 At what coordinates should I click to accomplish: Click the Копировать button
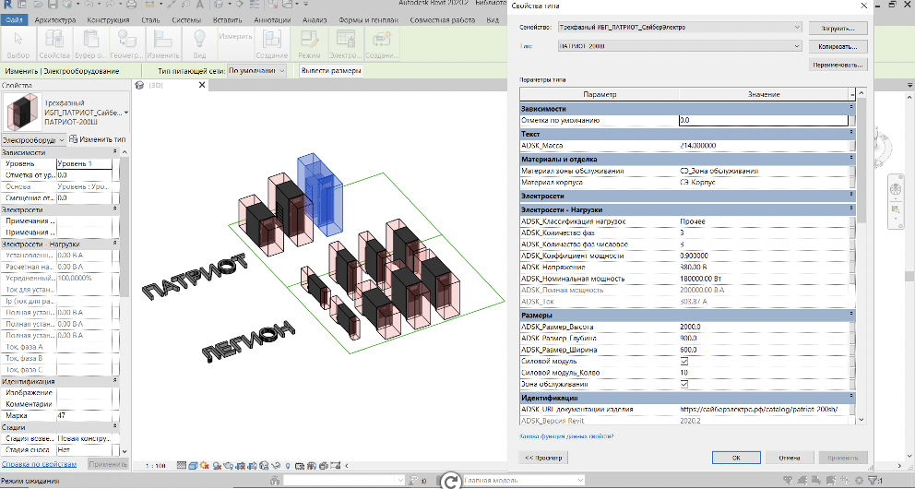pyautogui.click(x=838, y=45)
